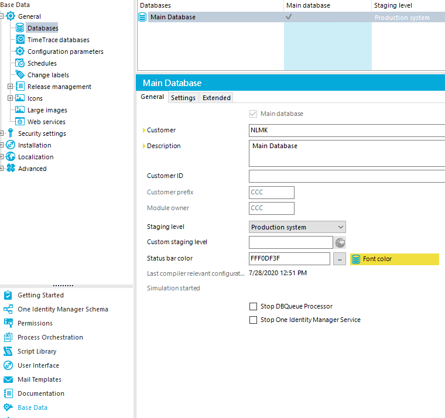Viewport: 445px width, 418px height.
Task: Expand the Icons tree node
Action: point(10,98)
